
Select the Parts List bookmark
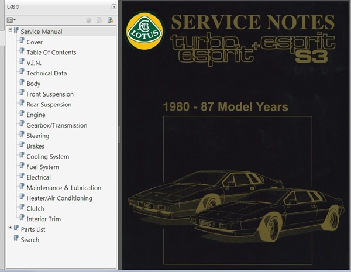tap(33, 229)
